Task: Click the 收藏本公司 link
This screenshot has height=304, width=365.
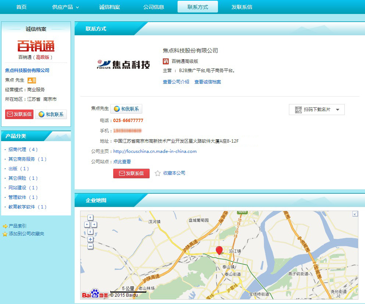Action: coord(174,173)
